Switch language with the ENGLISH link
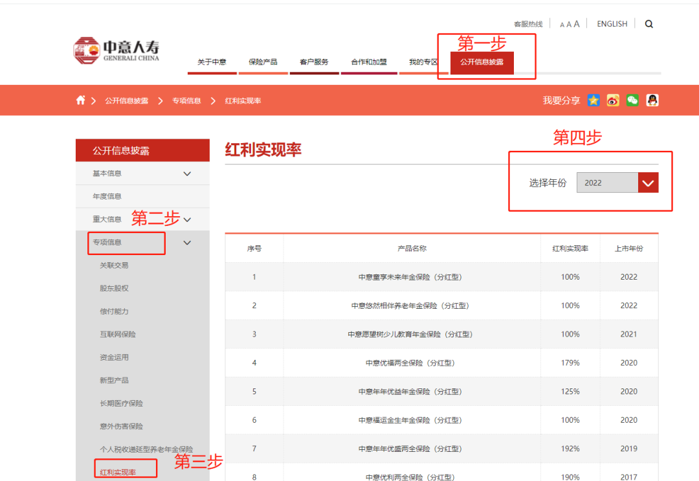699x481 pixels. 612,24
